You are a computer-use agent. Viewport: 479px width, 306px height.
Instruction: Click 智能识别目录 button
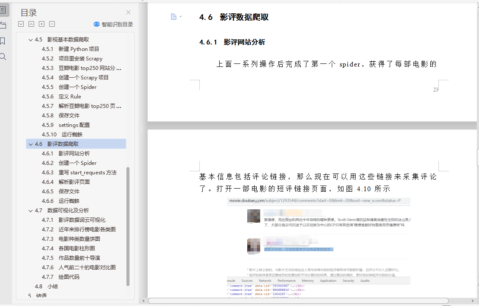(113, 24)
